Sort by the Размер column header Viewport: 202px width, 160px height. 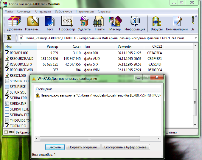point(49,46)
